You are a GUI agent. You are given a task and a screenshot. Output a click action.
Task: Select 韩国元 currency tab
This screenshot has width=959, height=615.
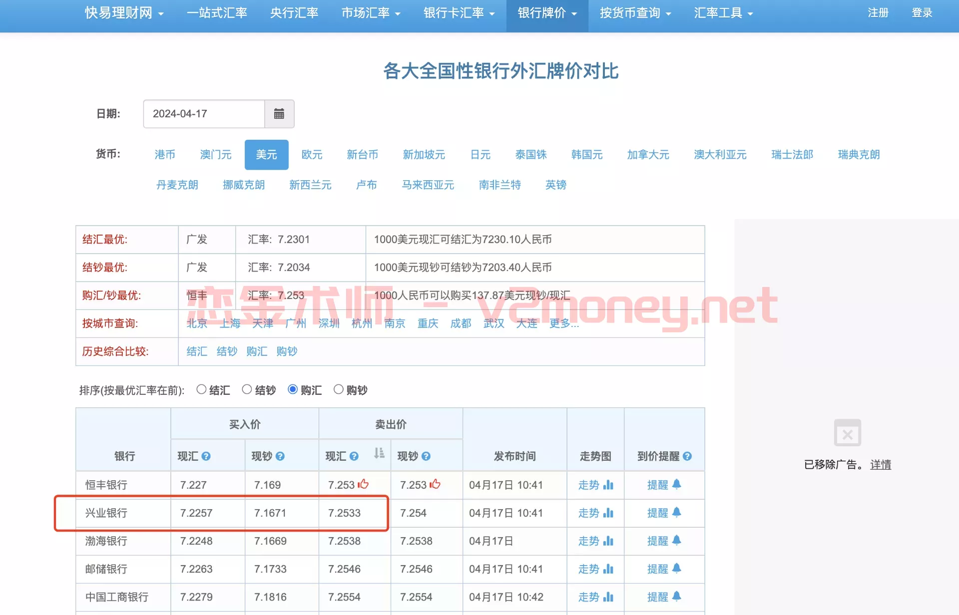coord(587,155)
